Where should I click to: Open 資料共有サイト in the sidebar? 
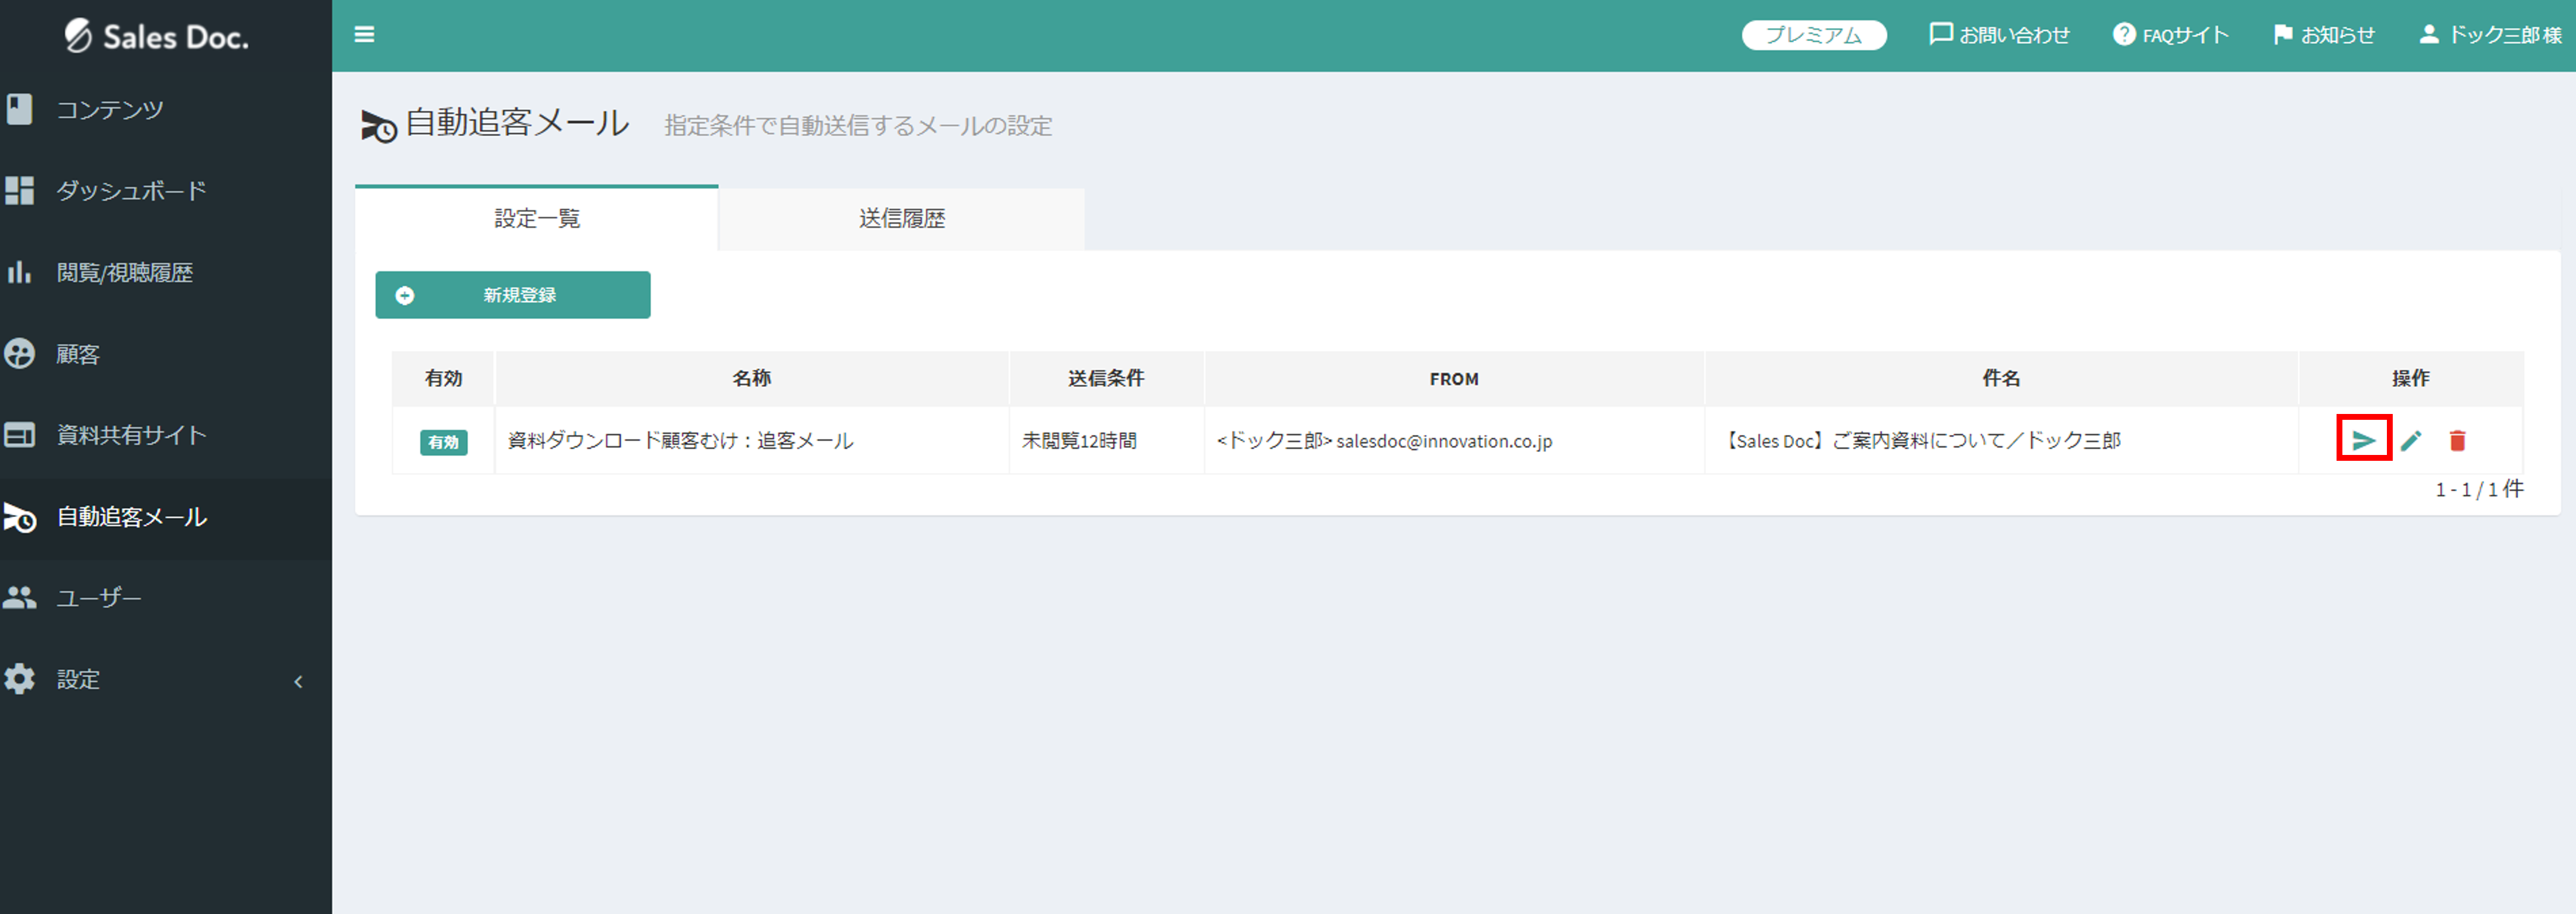131,434
